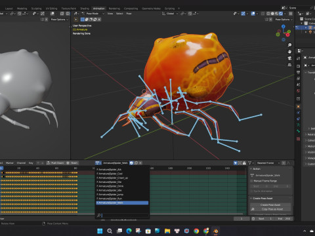Select solid shading mode
Viewport: 315px width, 236px height.
pos(272,14)
